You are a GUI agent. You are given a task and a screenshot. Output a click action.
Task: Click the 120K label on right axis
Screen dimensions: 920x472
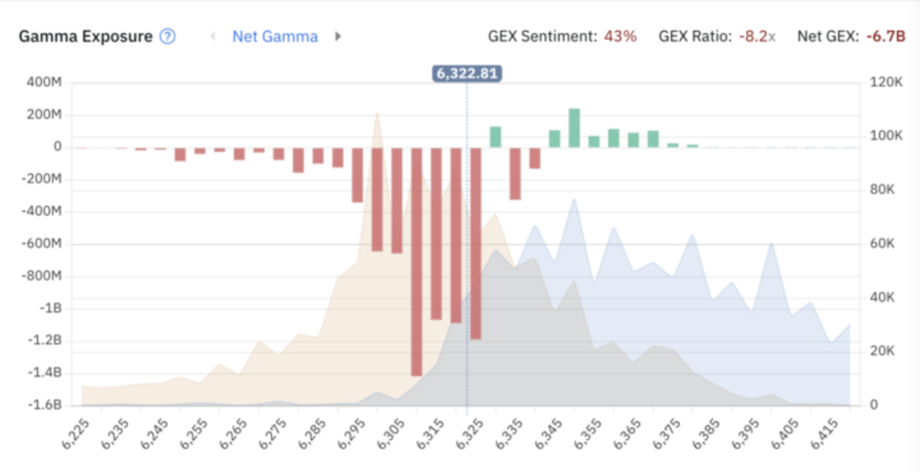tap(887, 82)
